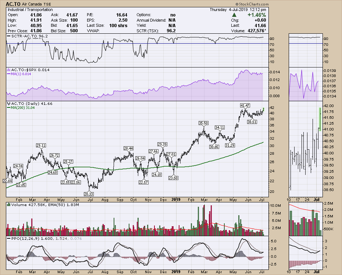Click the AC.TO ticker symbol title
The height and width of the screenshot is (275, 342).
click(x=13, y=4)
